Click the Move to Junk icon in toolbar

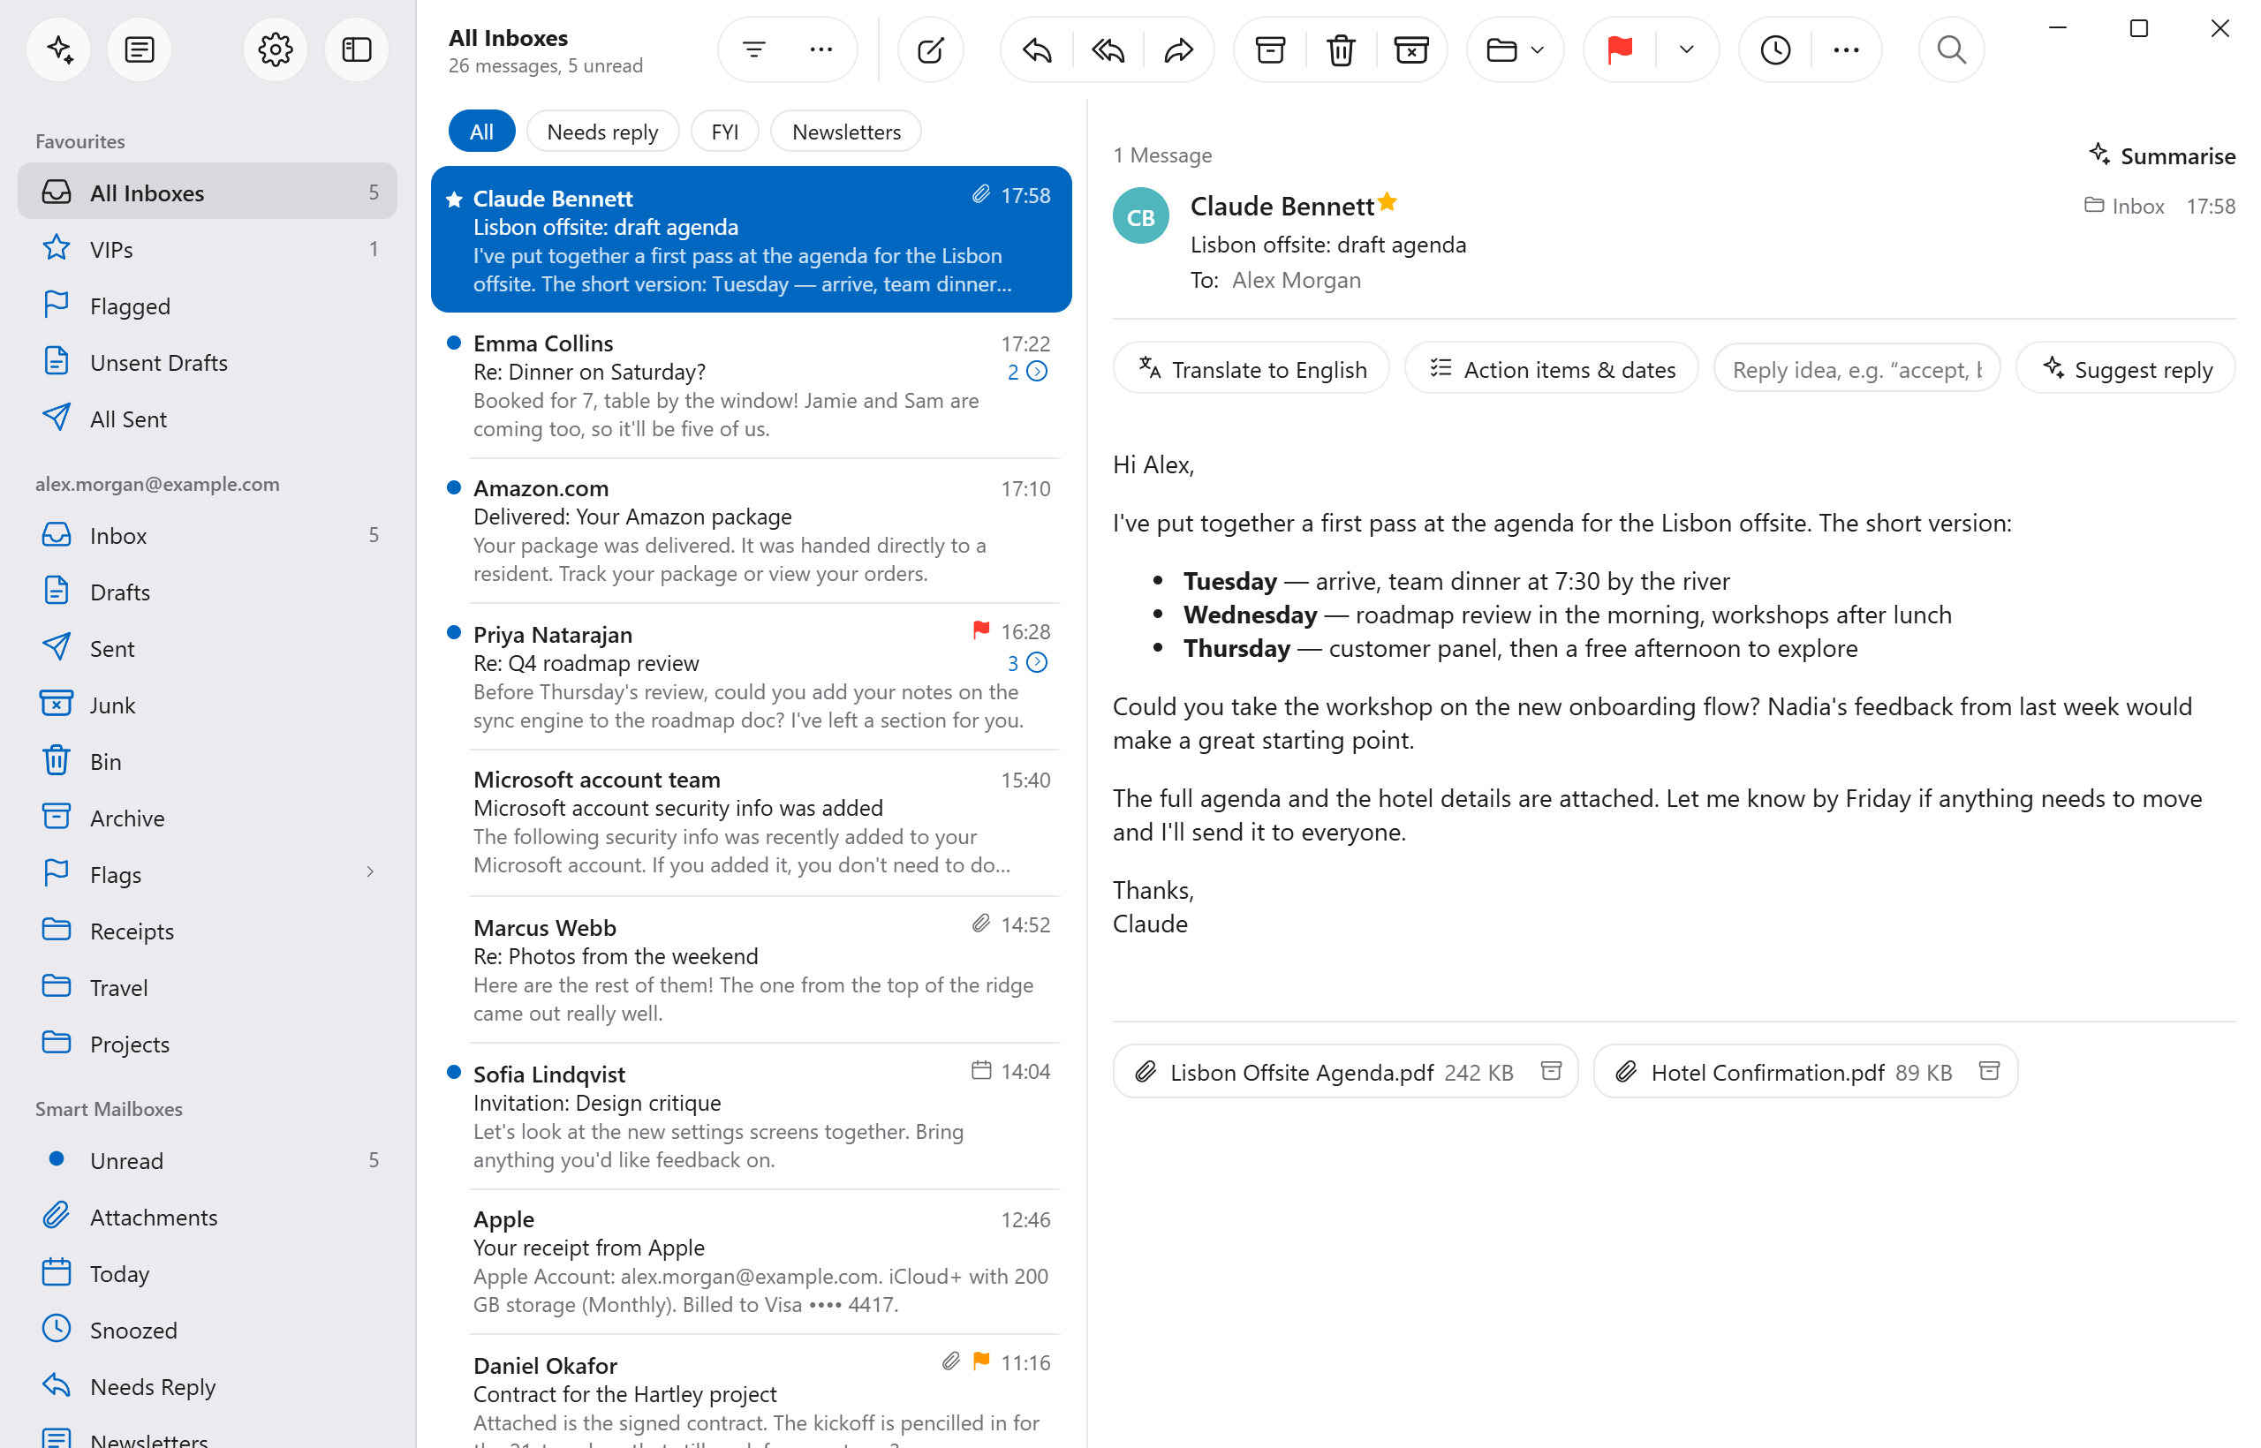tap(1410, 49)
